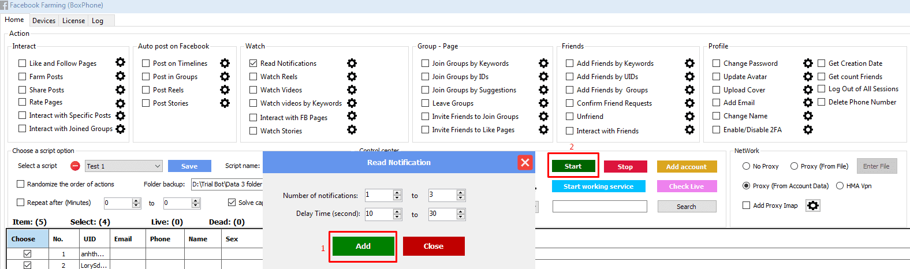Image resolution: width=910 pixels, height=269 pixels.
Task: Open gear for Upload Cover
Action: click(x=808, y=89)
